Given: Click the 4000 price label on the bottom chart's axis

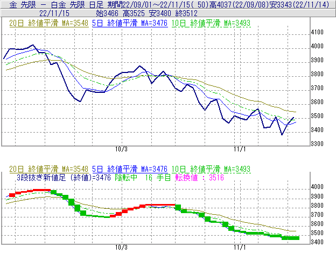Looking at the screenshot, I should (317, 187).
